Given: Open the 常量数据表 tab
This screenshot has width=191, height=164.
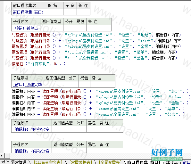Looking at the screenshot, I should click(80, 162).
